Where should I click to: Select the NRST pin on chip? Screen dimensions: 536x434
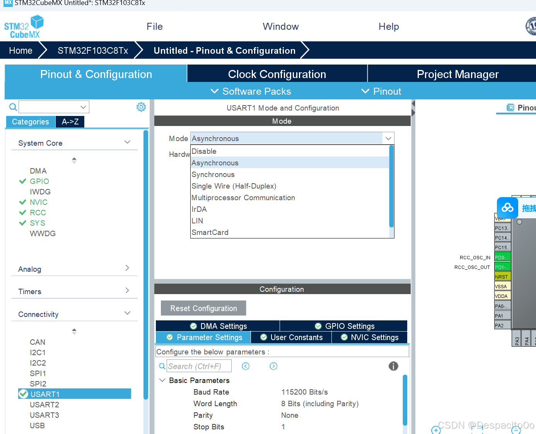tap(502, 277)
